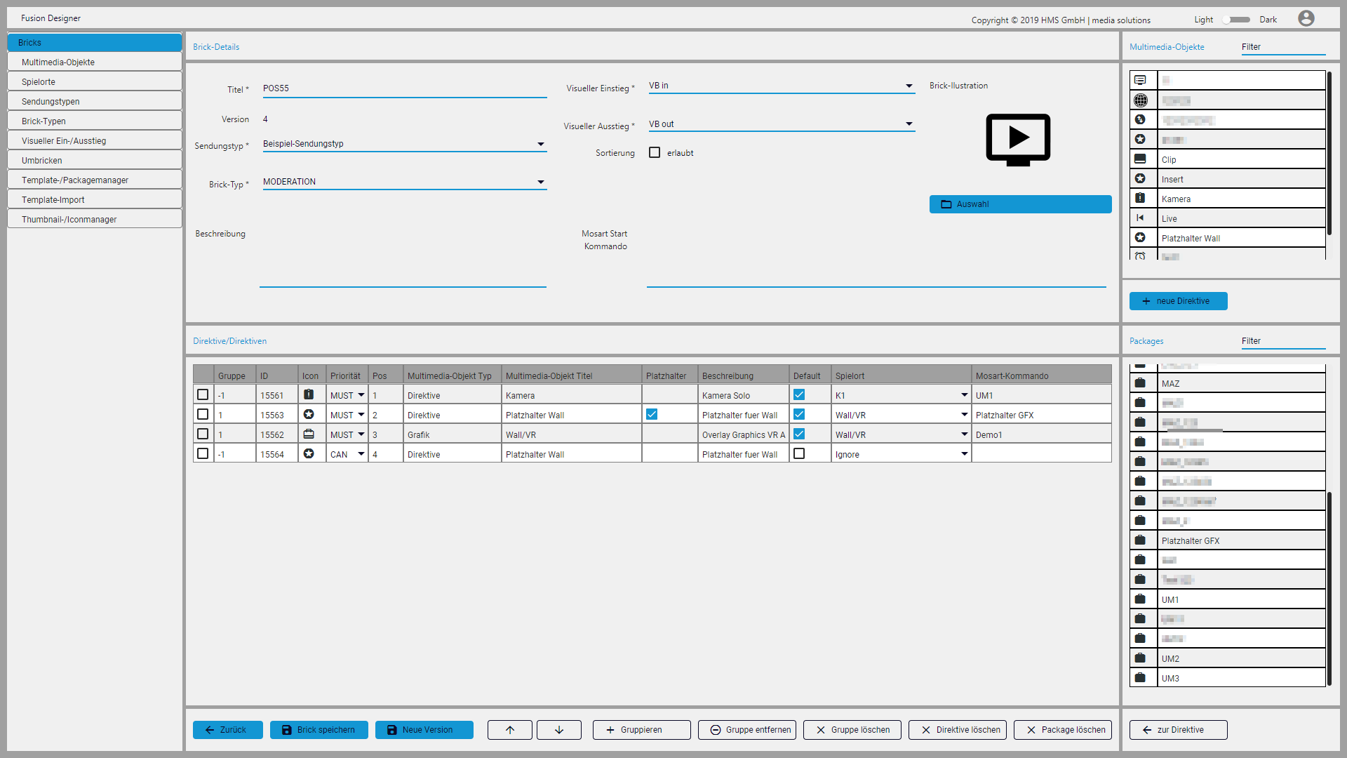
Task: Enable the Sortierung erlaubt checkbox
Action: pos(655,152)
